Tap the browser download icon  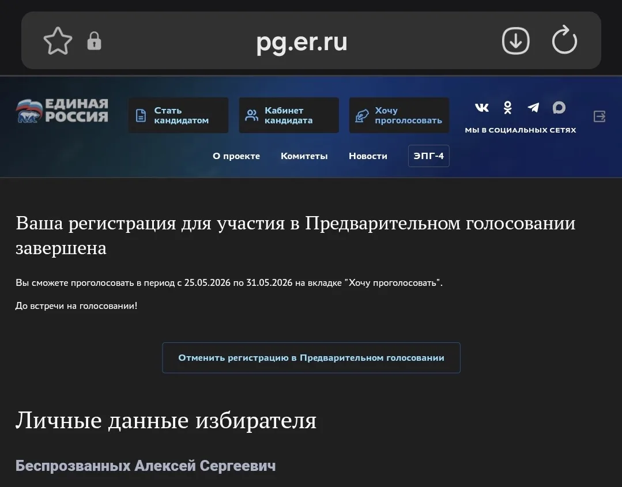[515, 41]
